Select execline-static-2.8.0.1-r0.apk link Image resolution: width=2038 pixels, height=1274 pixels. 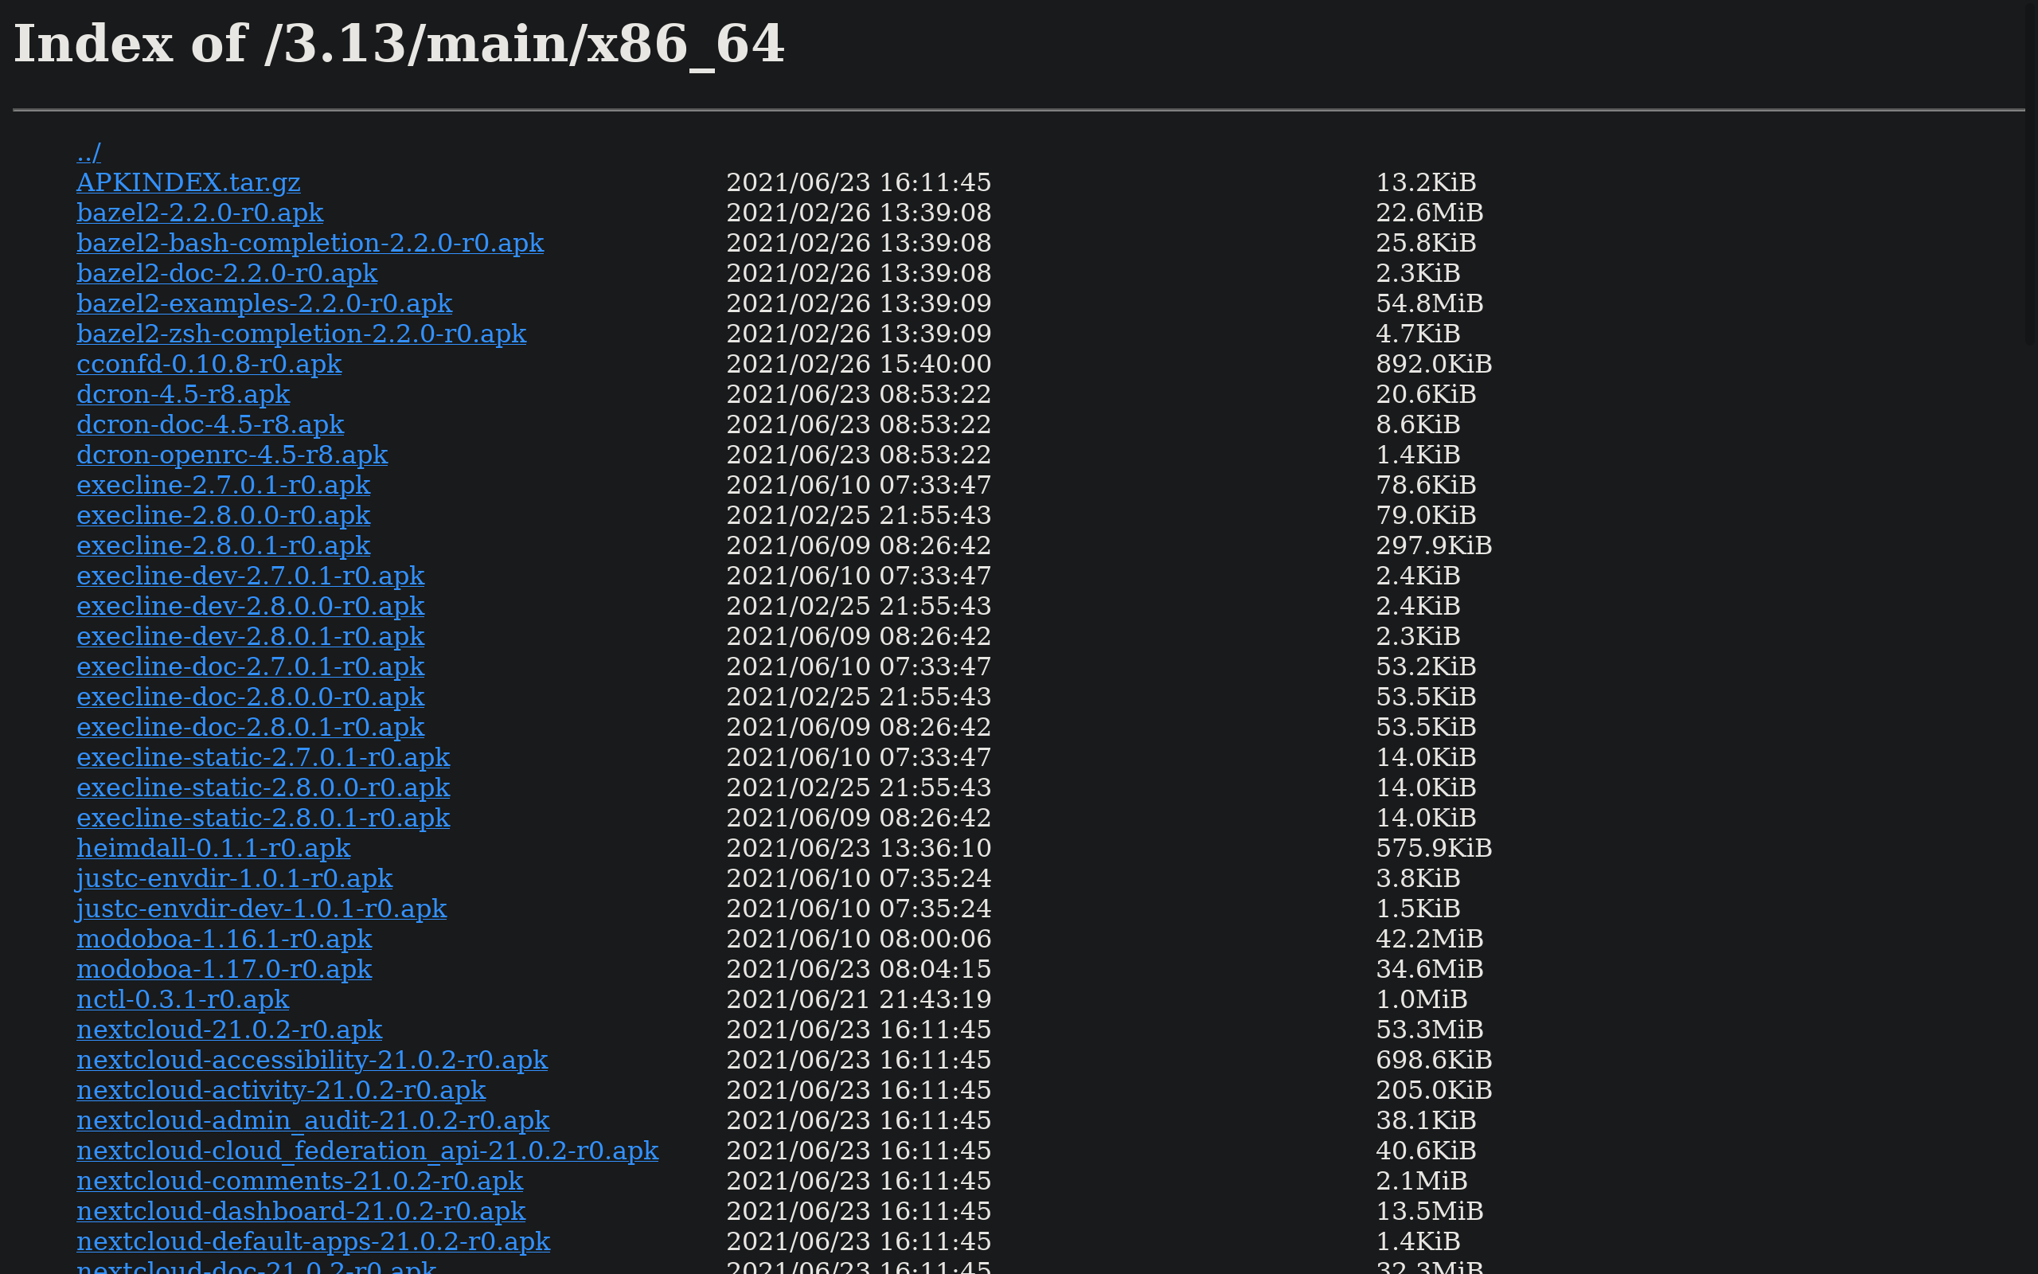(263, 819)
